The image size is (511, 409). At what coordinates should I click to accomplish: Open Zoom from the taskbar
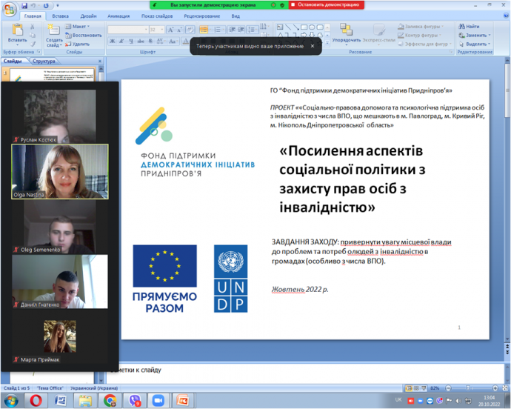[x=157, y=400]
